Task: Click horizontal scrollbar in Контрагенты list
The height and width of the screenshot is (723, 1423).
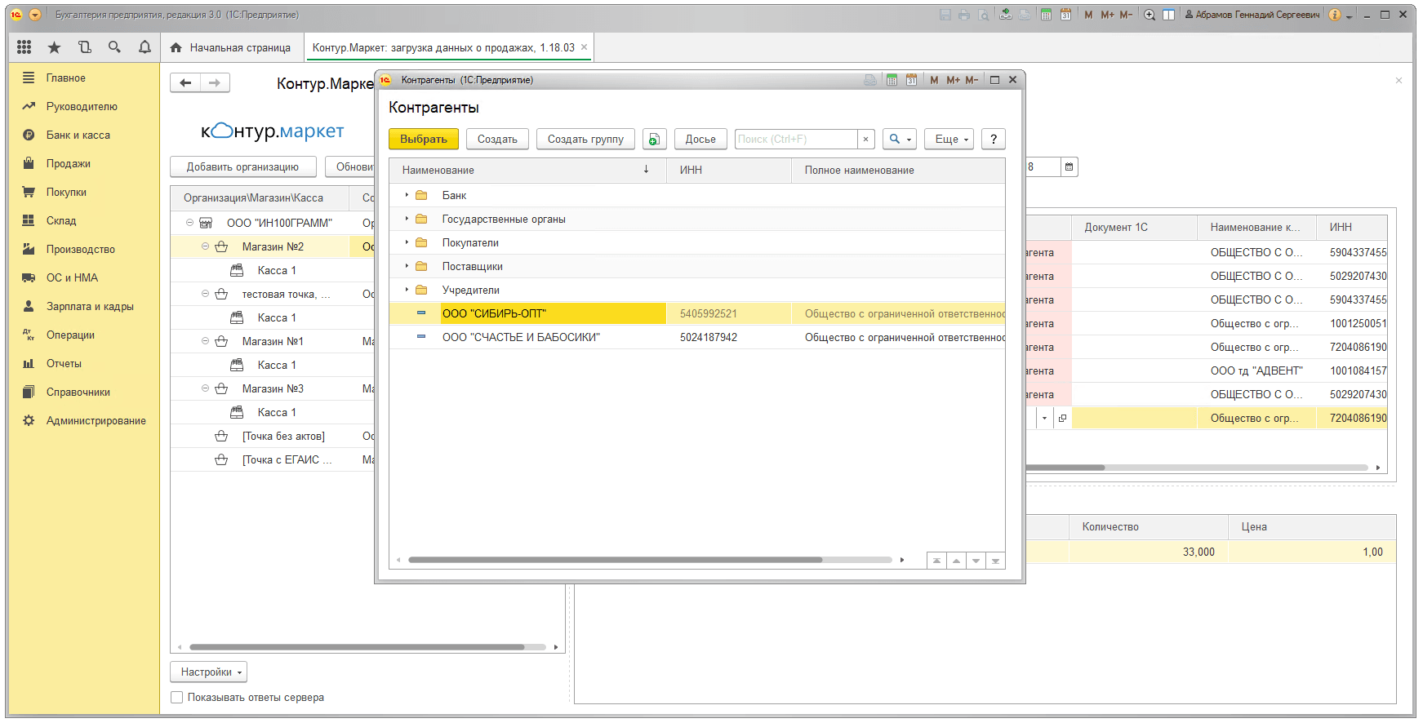Action: click(x=615, y=560)
